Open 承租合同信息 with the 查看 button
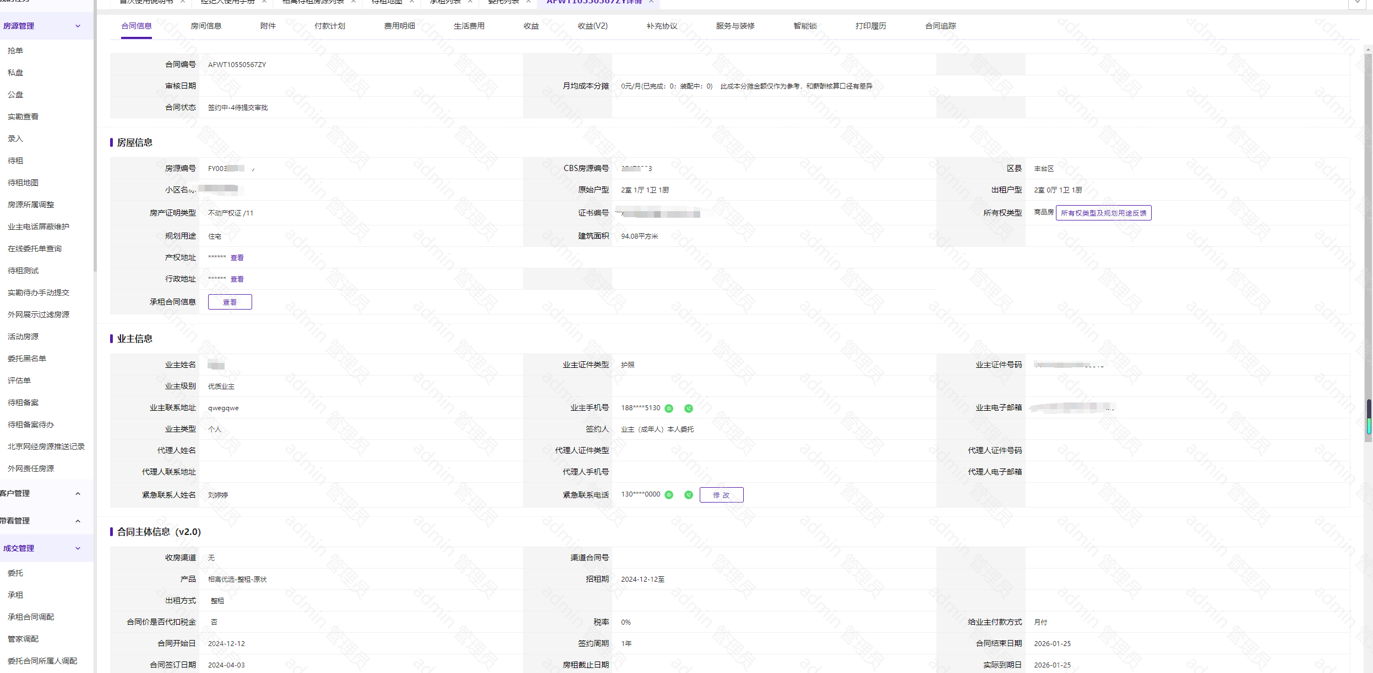 tap(230, 302)
